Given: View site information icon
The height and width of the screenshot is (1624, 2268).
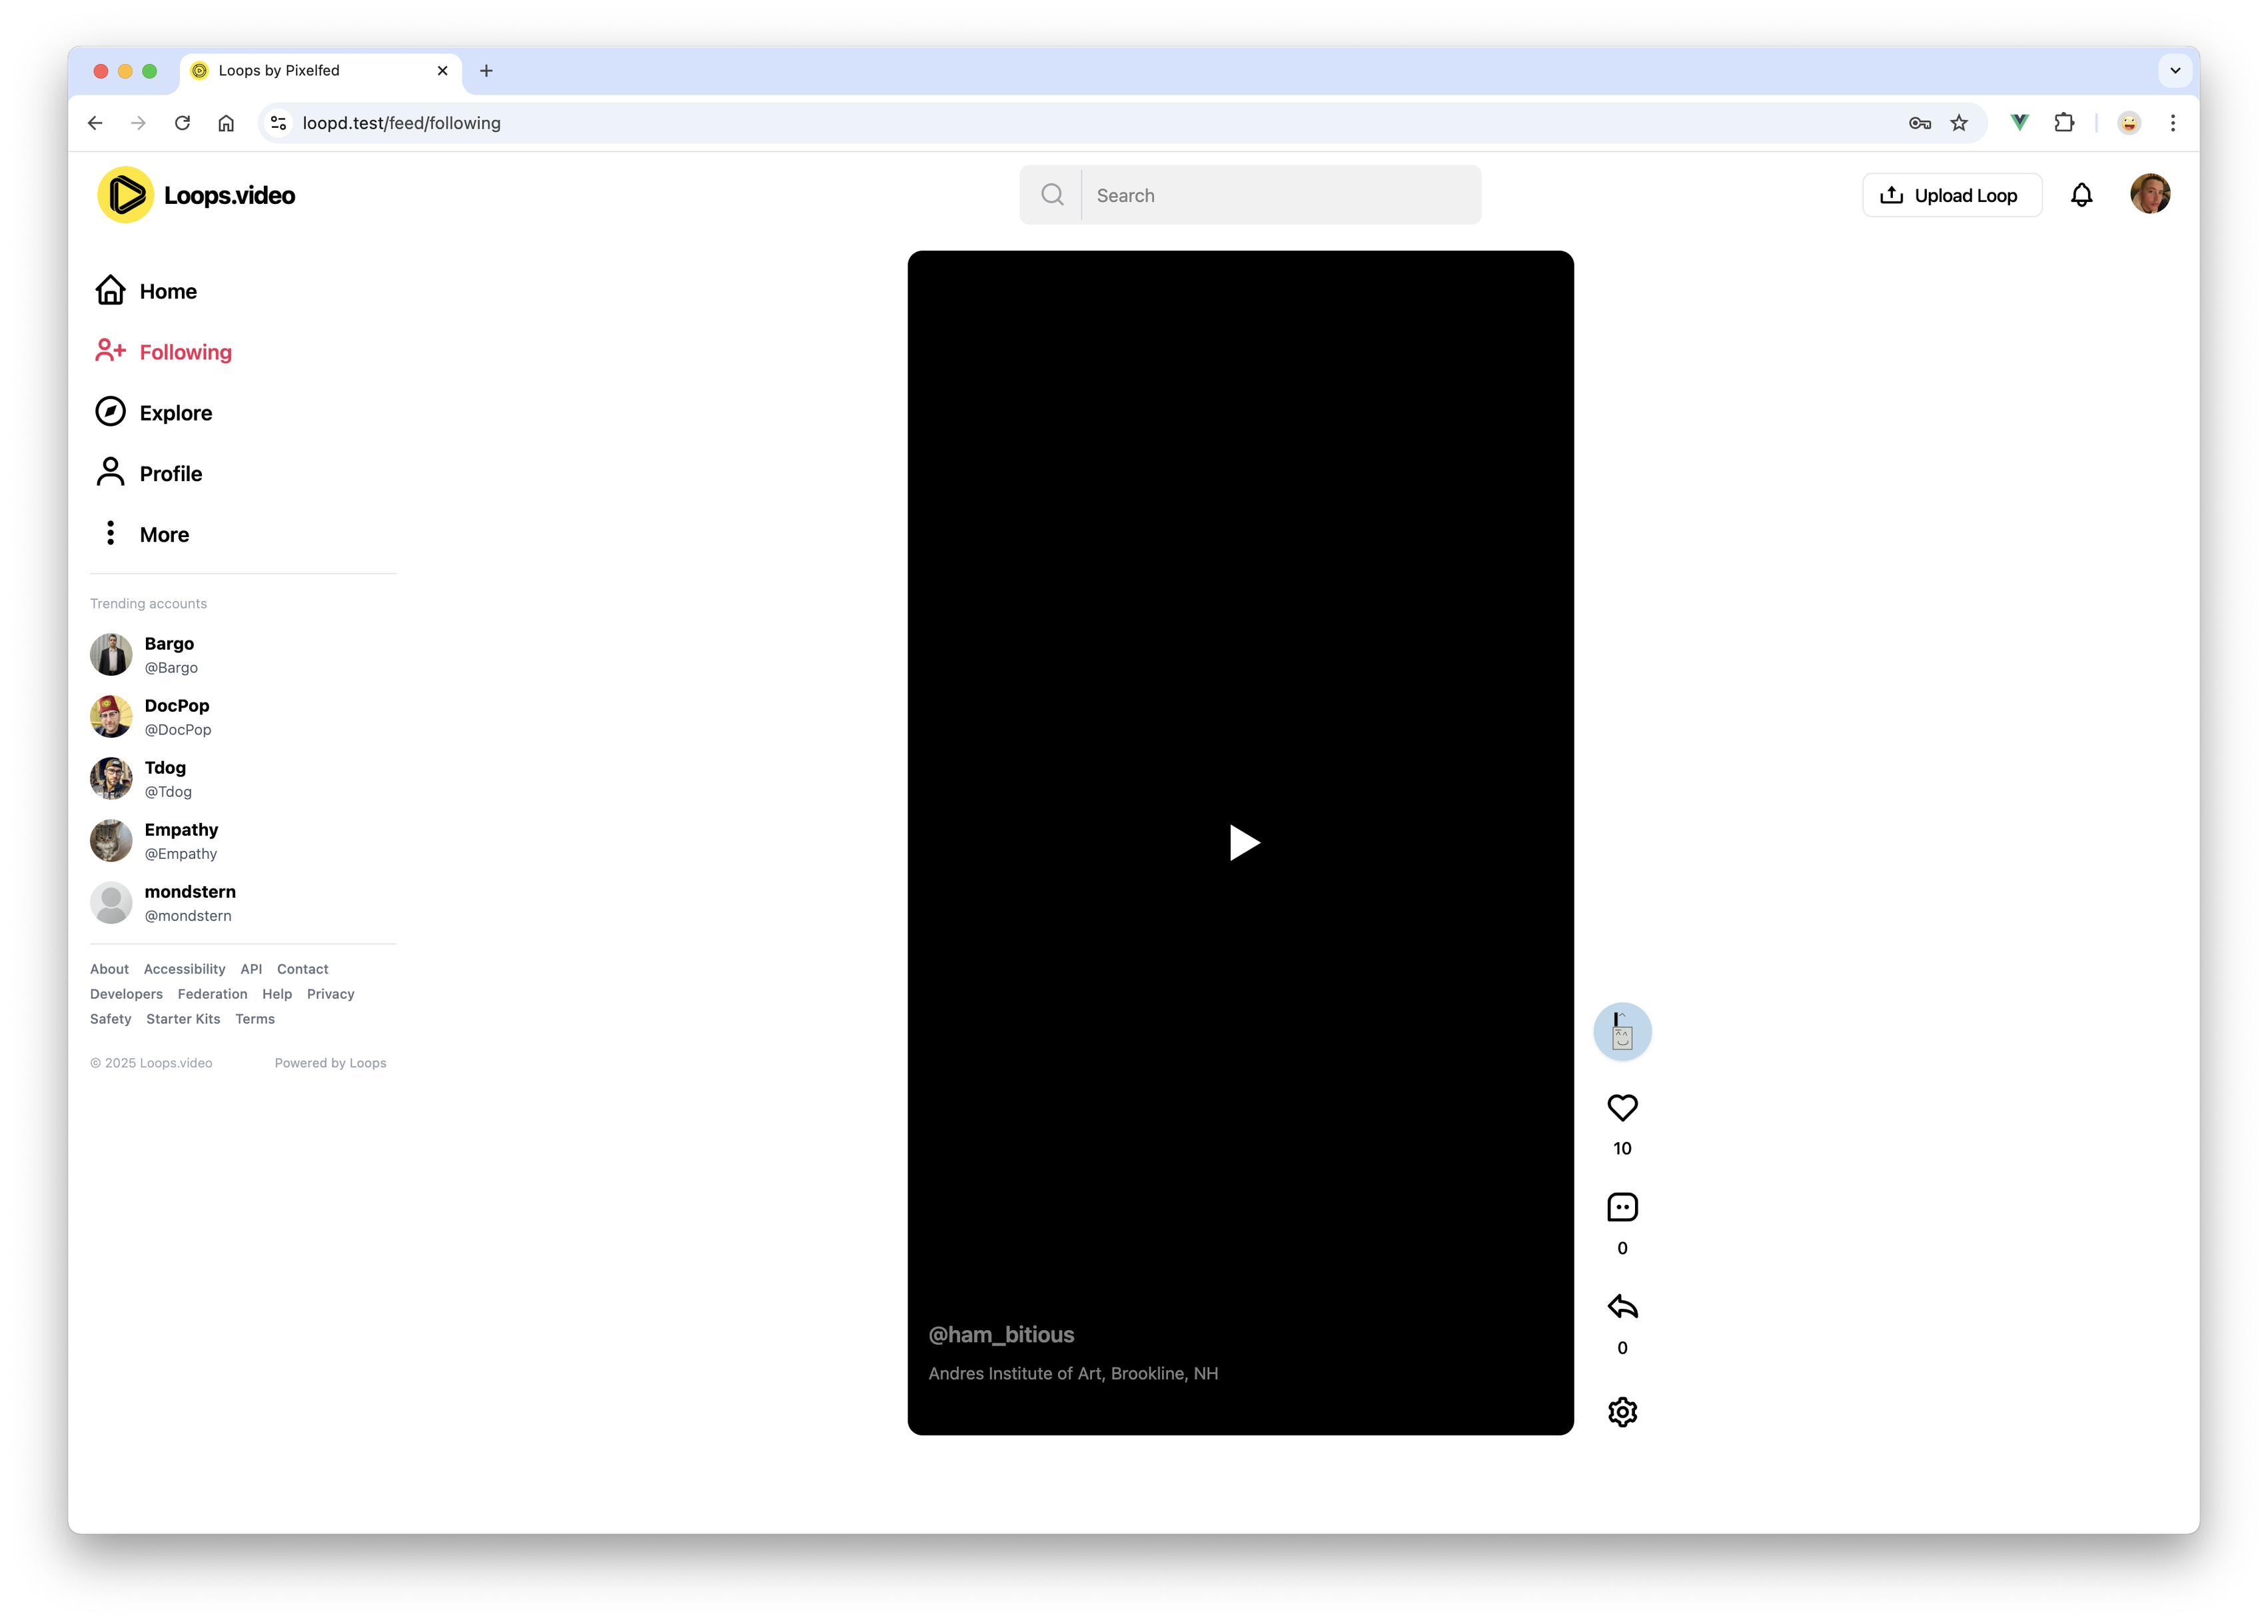Looking at the screenshot, I should point(279,123).
